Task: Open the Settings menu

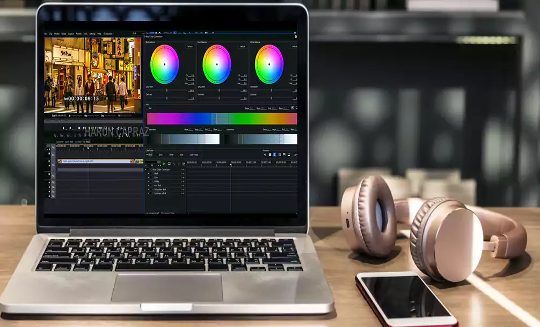Action: point(92,33)
